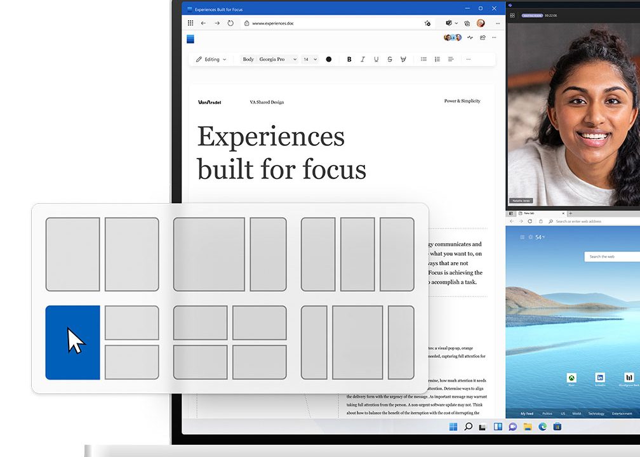
Task: Click the address bar showing www.experiences.doc
Action: click(339, 23)
